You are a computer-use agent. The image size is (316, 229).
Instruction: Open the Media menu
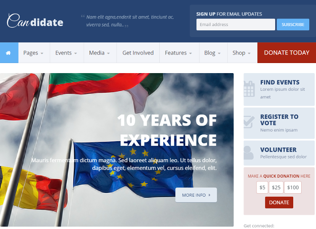point(100,53)
